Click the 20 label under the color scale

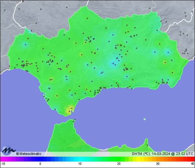pyautogui.click(x=119, y=164)
